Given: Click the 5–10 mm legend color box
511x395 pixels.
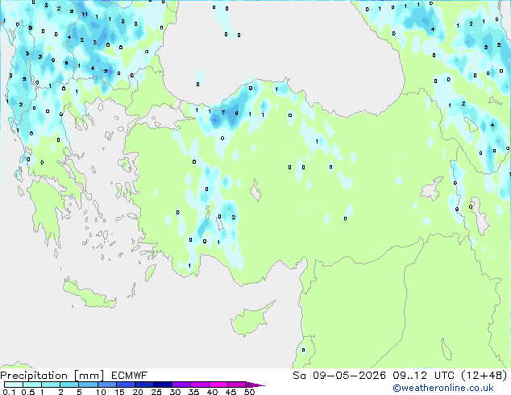Looking at the screenshot, I should click(89, 385).
